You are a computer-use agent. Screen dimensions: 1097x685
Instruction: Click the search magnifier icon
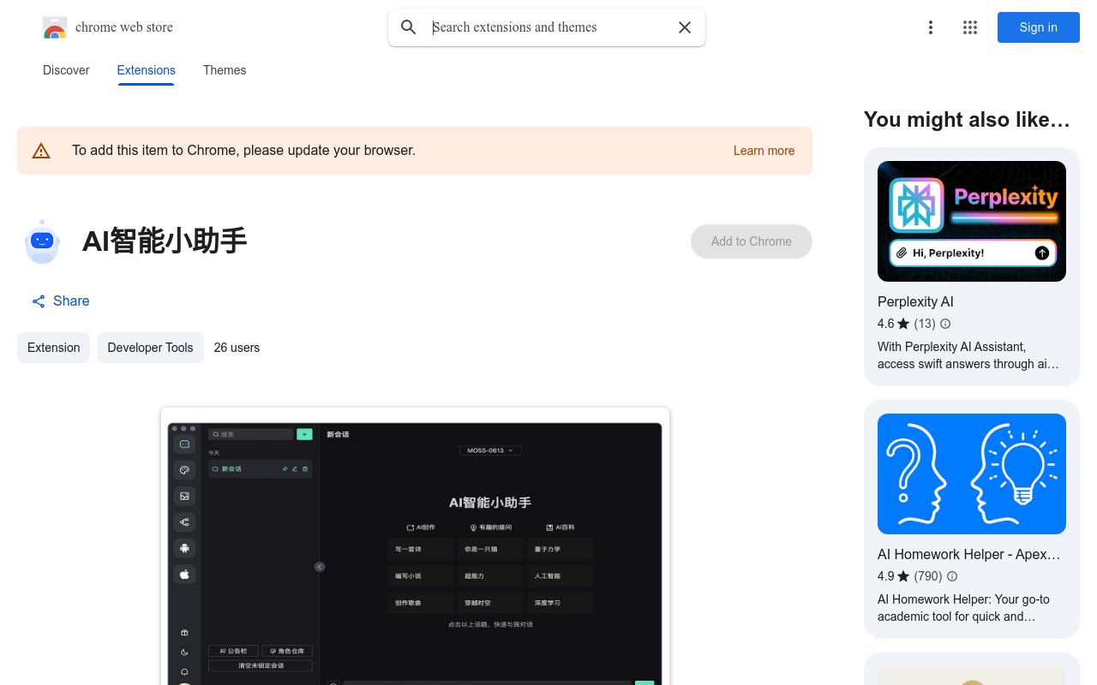pyautogui.click(x=409, y=27)
